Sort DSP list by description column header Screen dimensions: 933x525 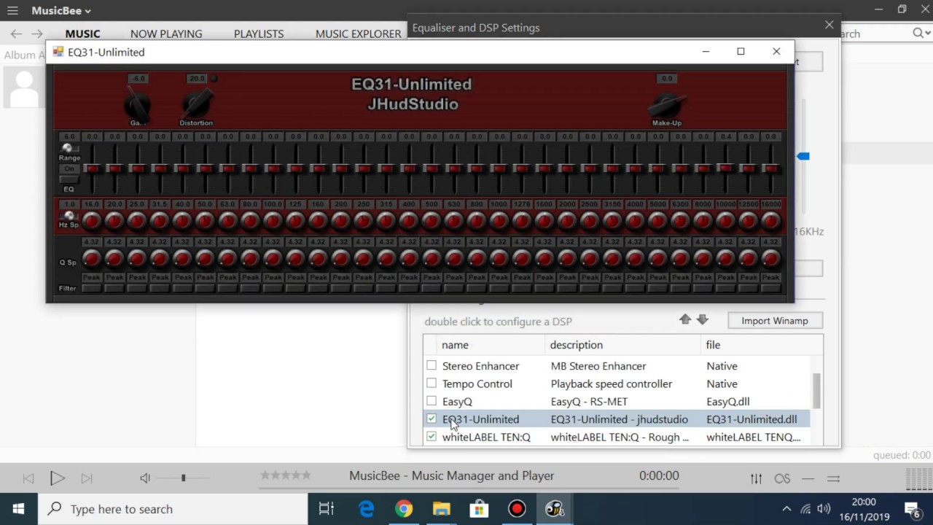click(623, 345)
